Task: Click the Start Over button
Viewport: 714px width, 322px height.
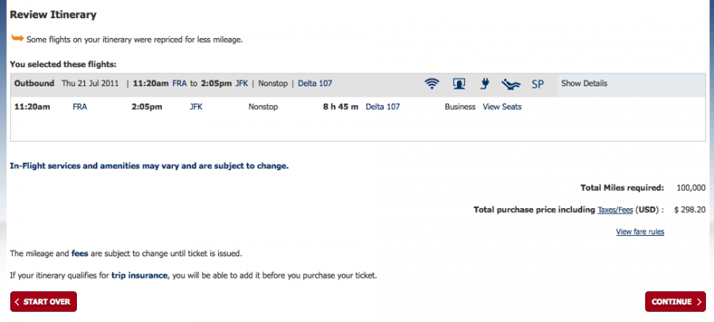Action: tap(44, 301)
